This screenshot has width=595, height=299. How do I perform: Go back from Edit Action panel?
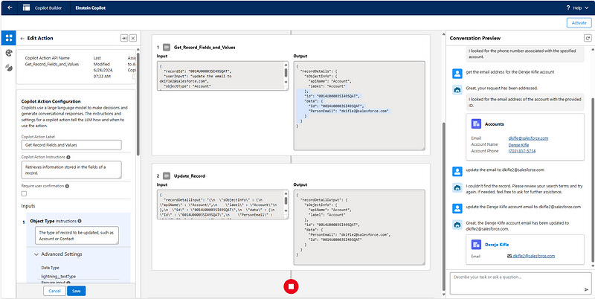(x=22, y=39)
